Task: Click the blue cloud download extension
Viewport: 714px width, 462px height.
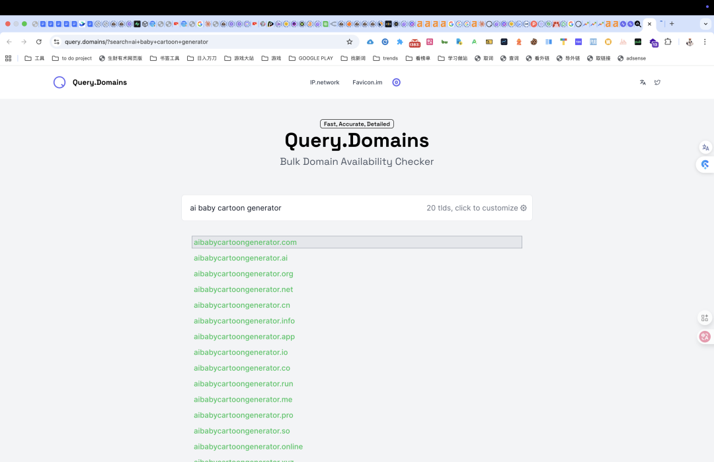Action: 370,42
